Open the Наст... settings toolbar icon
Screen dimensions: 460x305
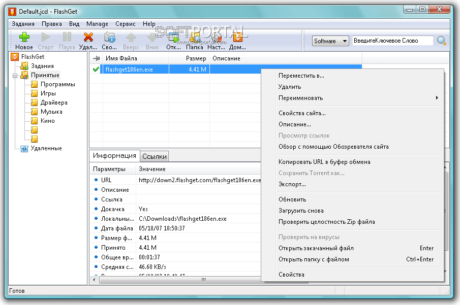coord(216,37)
